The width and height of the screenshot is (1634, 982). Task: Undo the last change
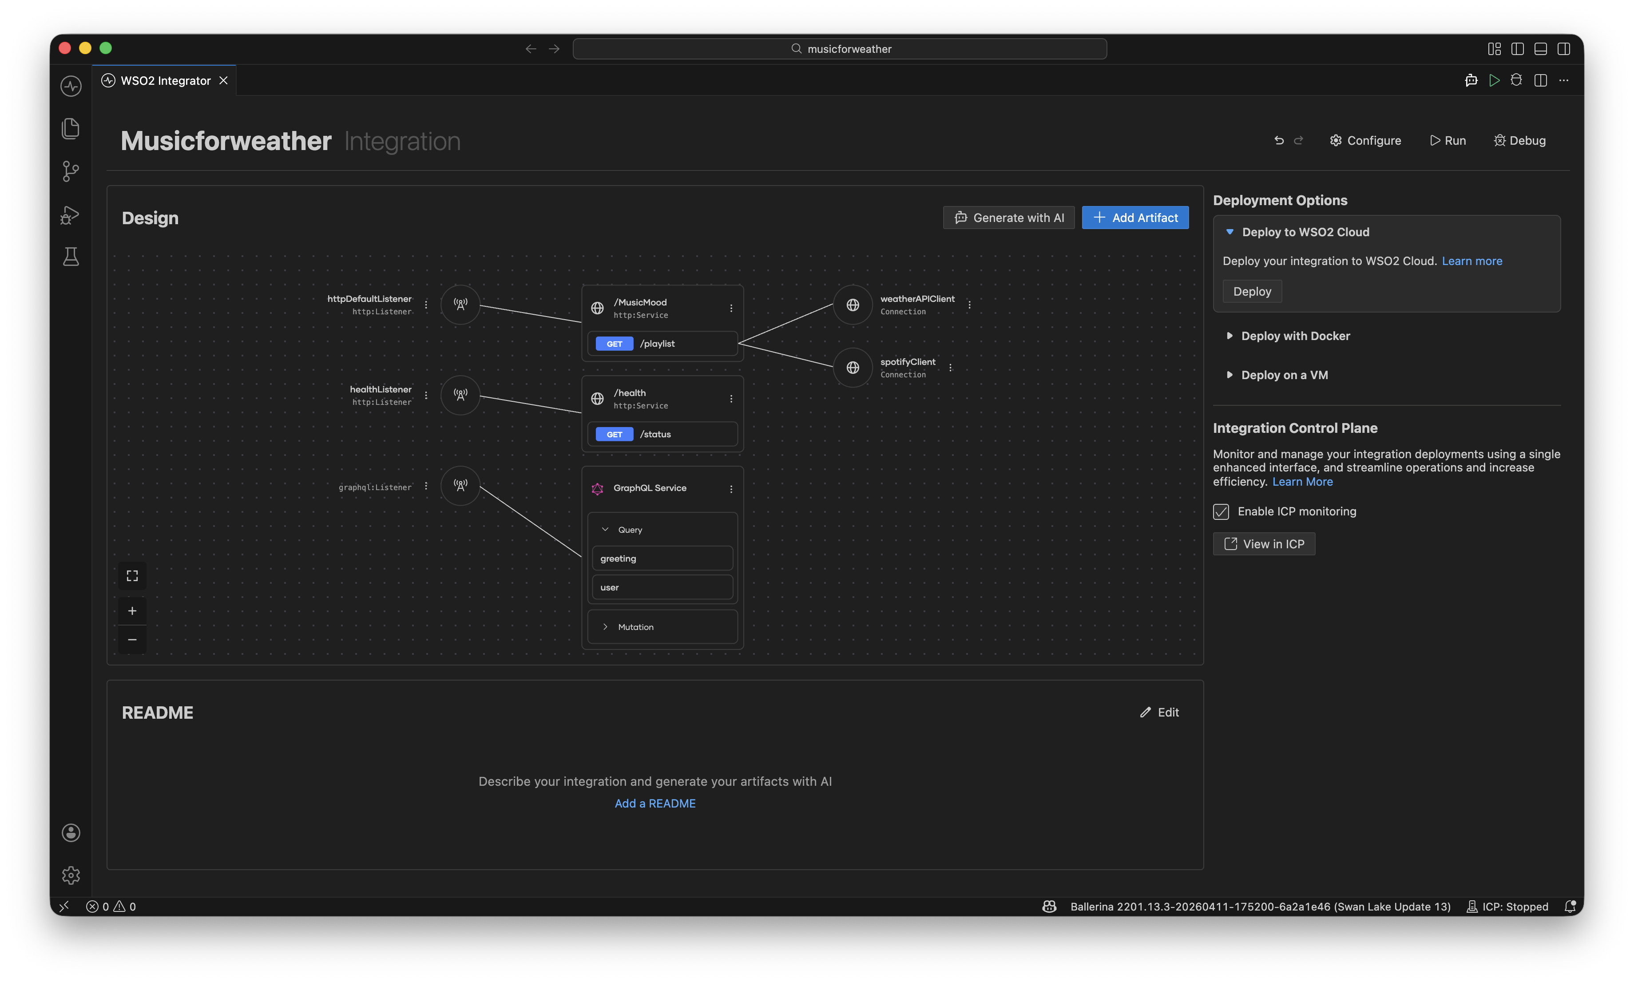(x=1279, y=140)
